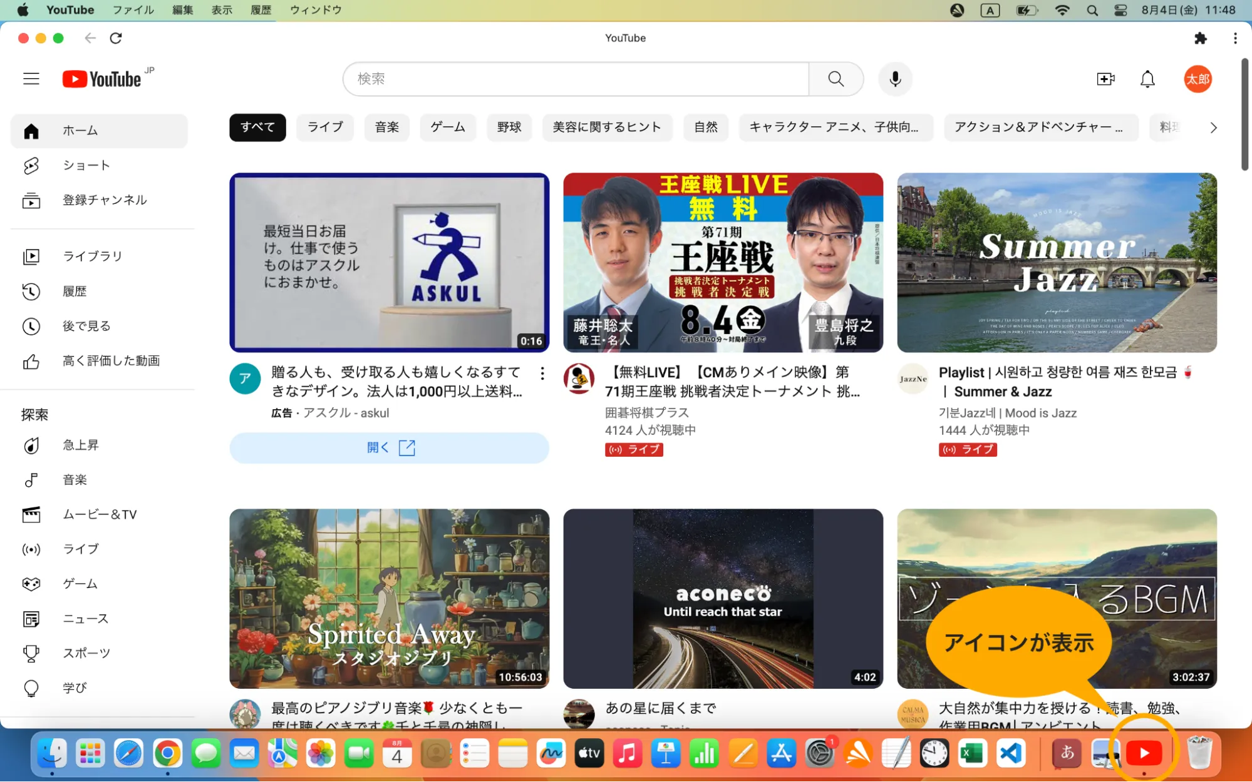Open ニュース in the explore list
This screenshot has height=782, width=1252.
pyautogui.click(x=99, y=619)
